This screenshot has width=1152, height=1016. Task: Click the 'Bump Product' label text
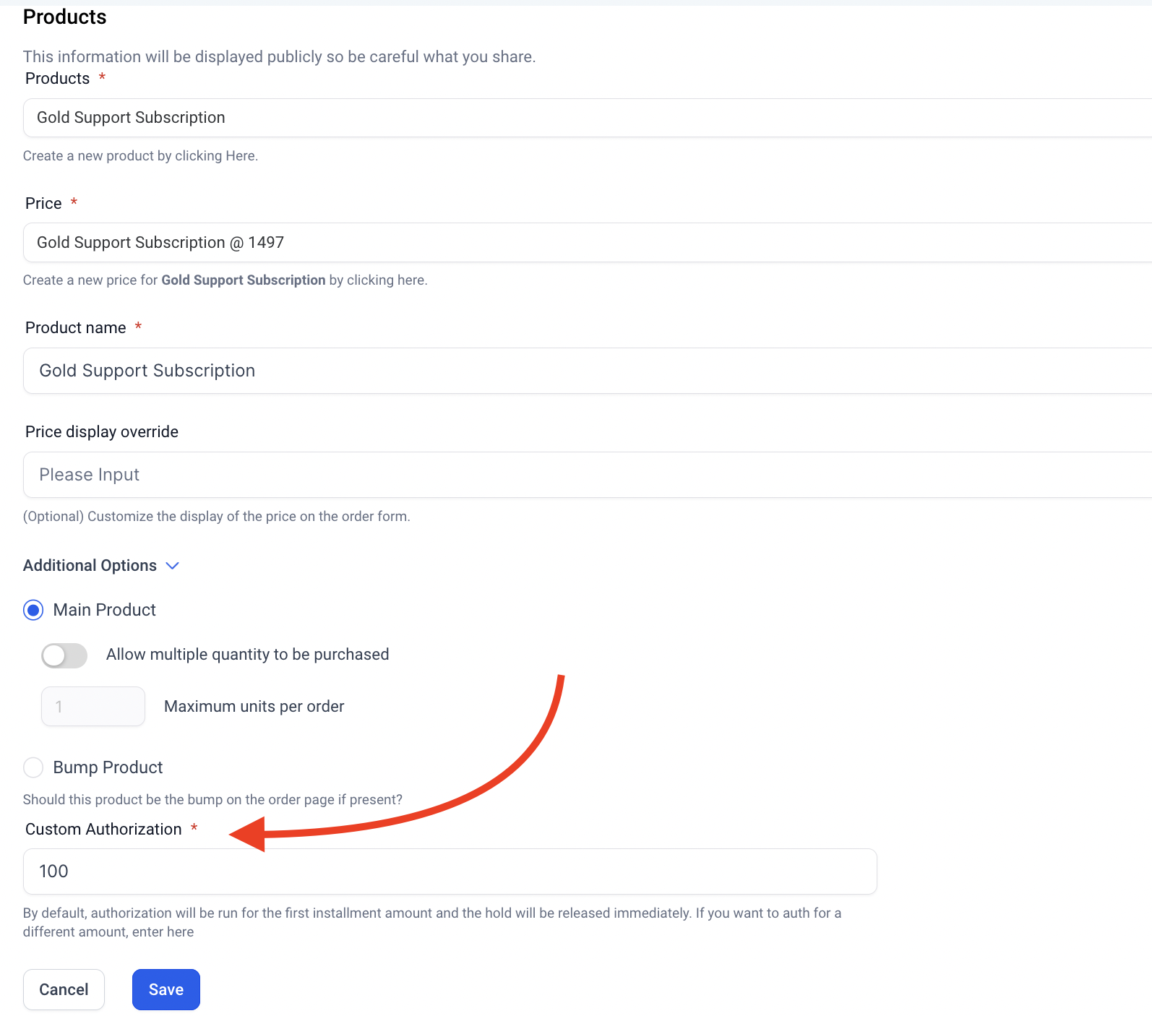108,767
